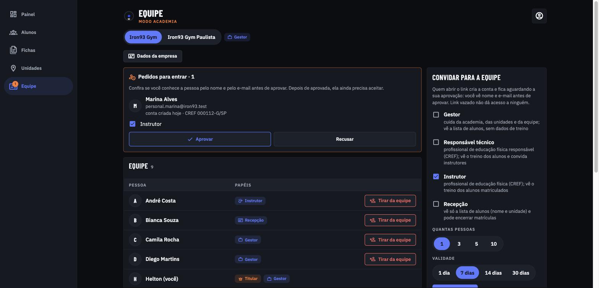Image resolution: width=599 pixels, height=288 pixels.
Task: Open the user account profile icon
Action: (x=539, y=16)
